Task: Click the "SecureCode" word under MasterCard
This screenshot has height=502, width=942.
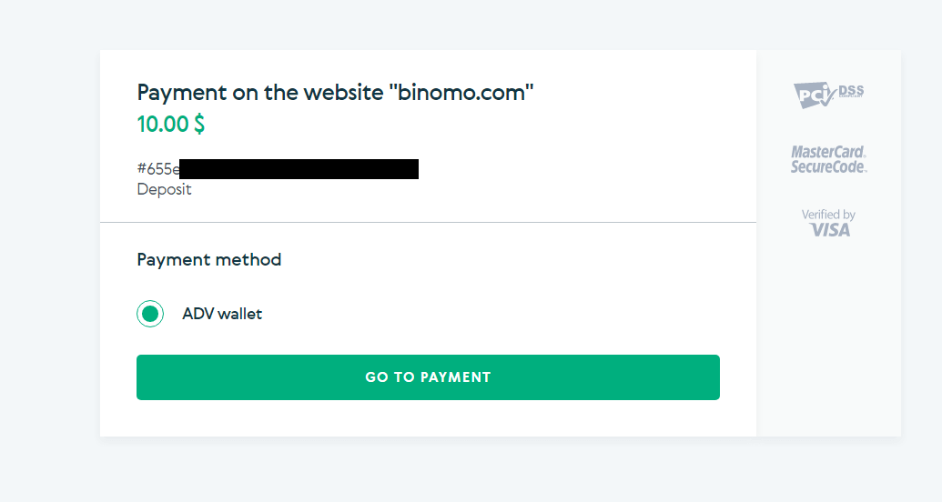Action: pos(828,167)
